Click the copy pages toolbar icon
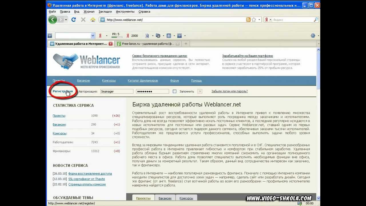Viewport: 366px width, 206px height. point(158,36)
